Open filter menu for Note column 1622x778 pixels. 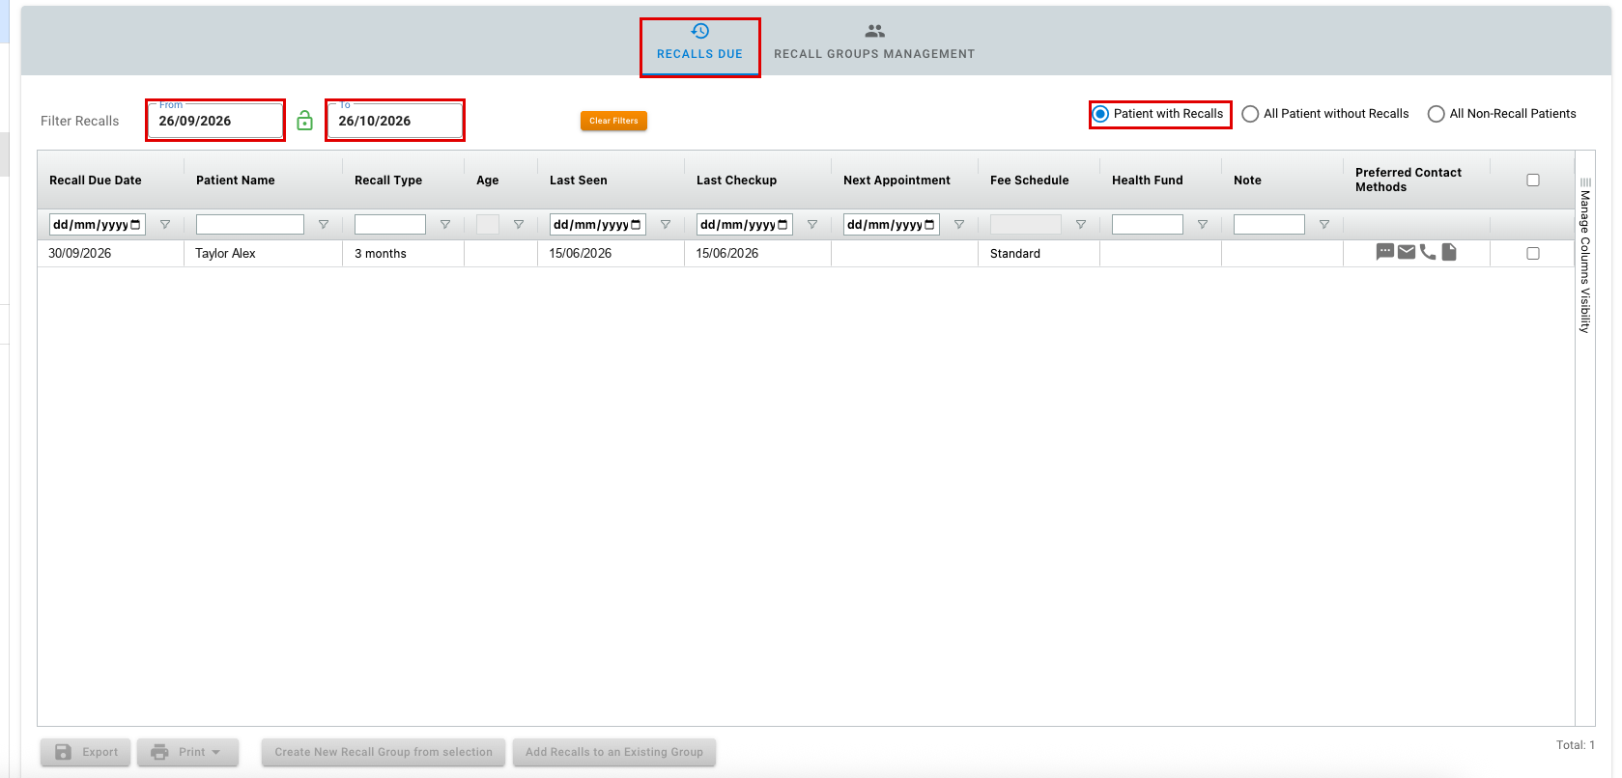[1324, 225]
